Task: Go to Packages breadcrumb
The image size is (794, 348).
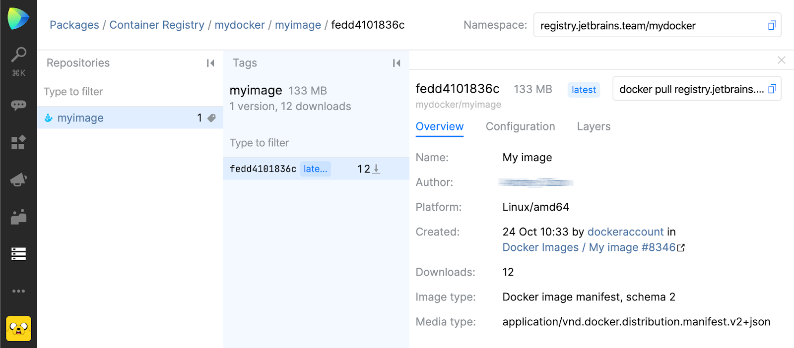Action: pyautogui.click(x=74, y=25)
